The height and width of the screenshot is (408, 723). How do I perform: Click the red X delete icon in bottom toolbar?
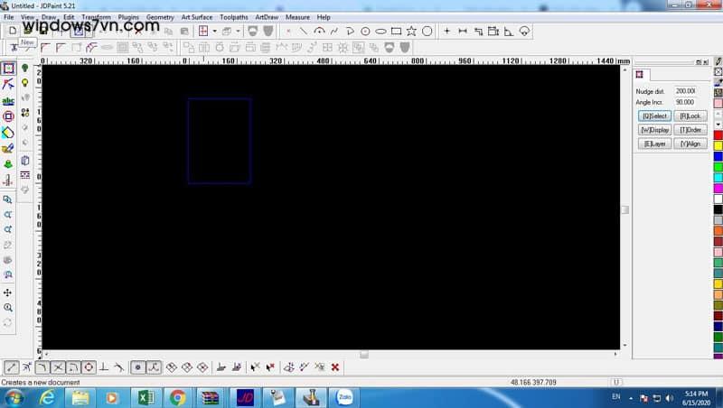coord(335,367)
